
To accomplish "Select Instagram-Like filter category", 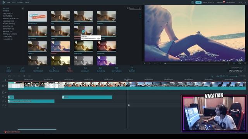I will [10, 34].
